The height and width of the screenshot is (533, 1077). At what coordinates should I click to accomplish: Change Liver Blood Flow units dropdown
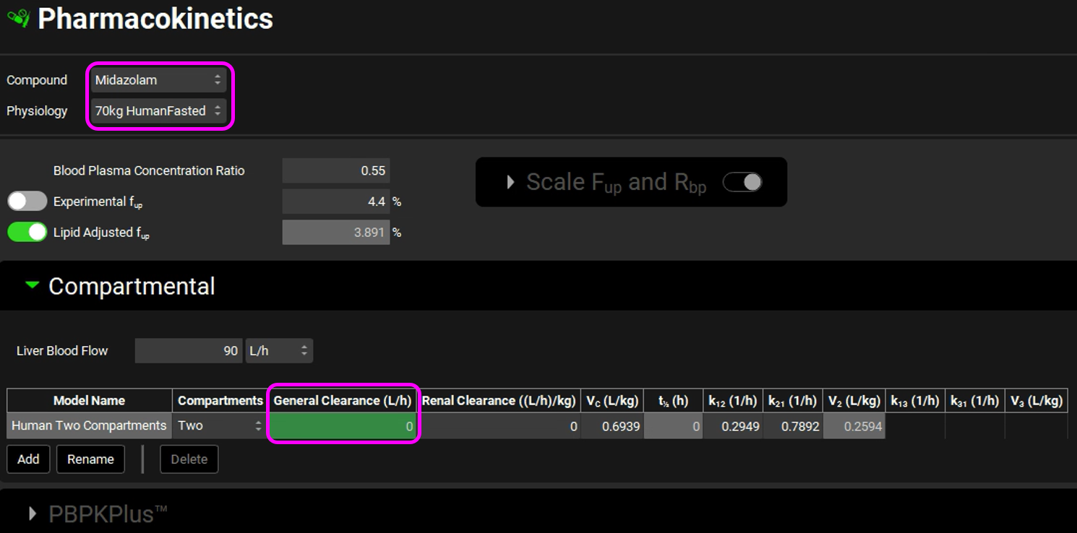[x=278, y=351]
